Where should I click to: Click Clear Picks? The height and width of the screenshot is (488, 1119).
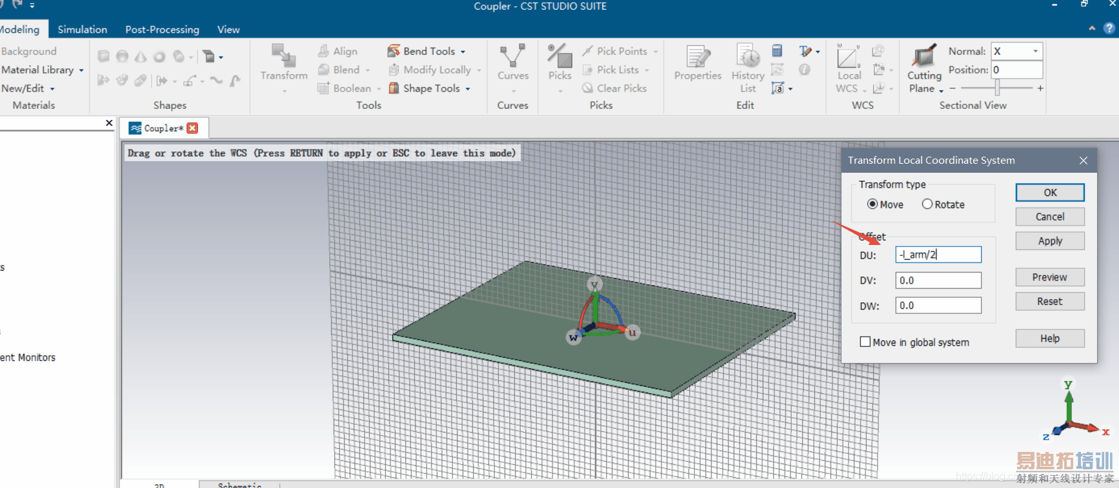tap(614, 88)
